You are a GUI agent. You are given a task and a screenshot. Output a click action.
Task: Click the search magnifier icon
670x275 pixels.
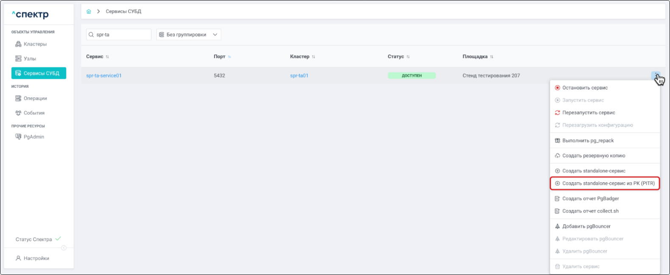coord(91,35)
